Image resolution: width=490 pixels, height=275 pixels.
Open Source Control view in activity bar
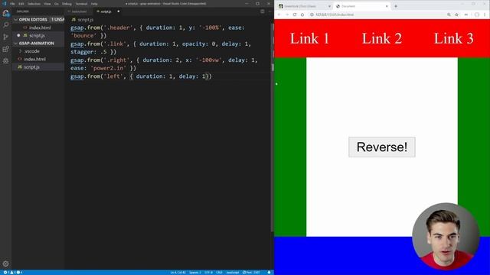point(5,37)
